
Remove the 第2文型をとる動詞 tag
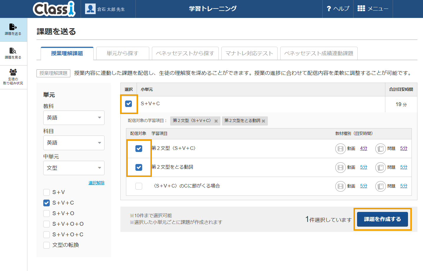pyautogui.click(x=263, y=121)
